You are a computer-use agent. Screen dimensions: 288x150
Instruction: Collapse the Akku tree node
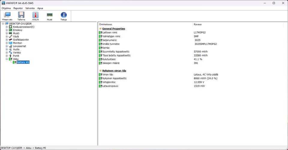(7, 59)
